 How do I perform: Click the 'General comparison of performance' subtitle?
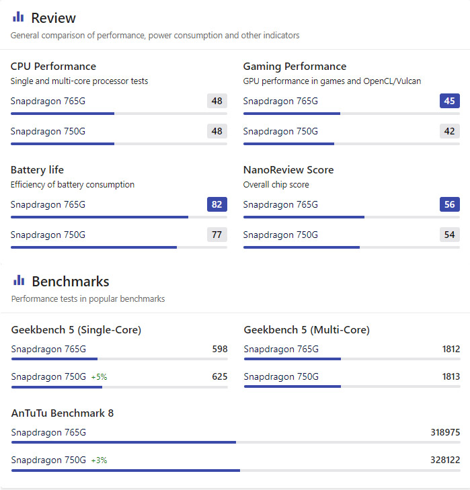(x=155, y=36)
